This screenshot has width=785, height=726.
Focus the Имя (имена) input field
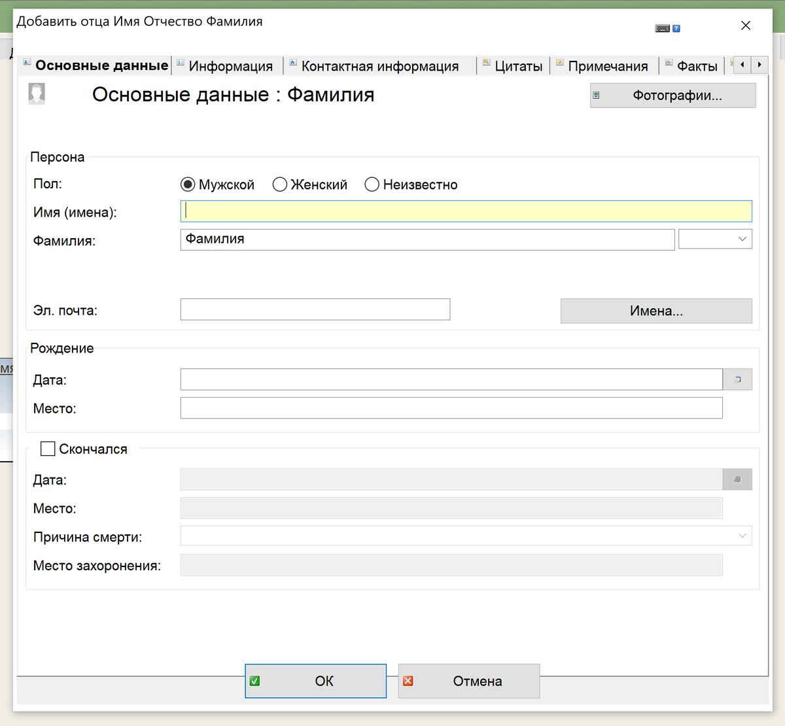point(466,211)
